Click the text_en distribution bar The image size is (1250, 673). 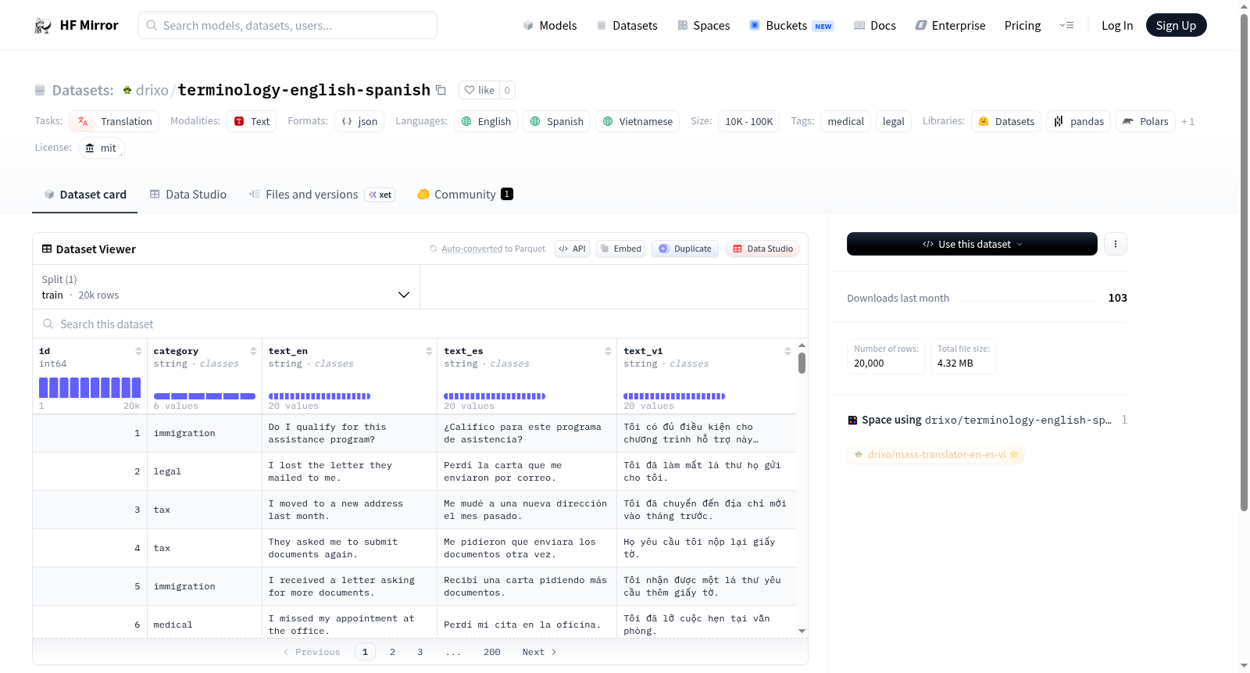point(320,396)
